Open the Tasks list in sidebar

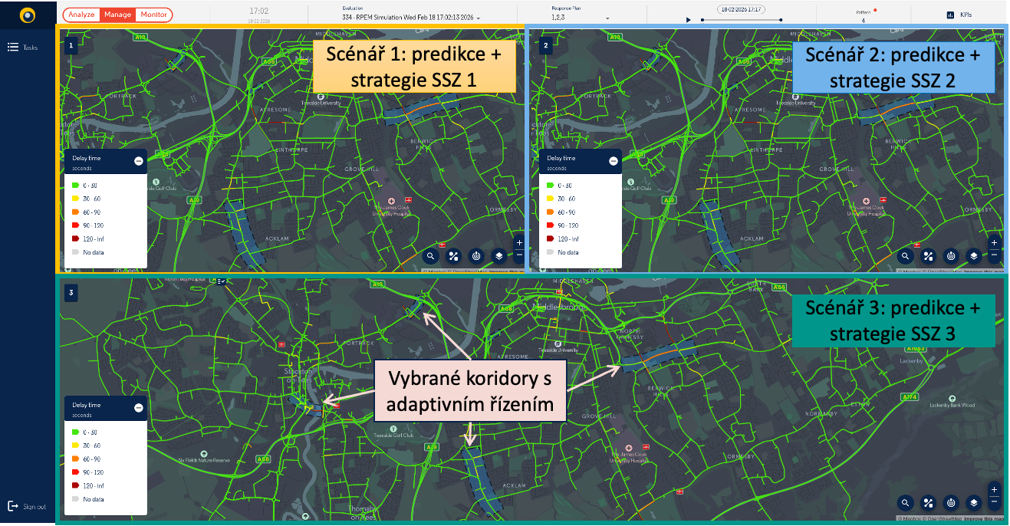[22, 48]
